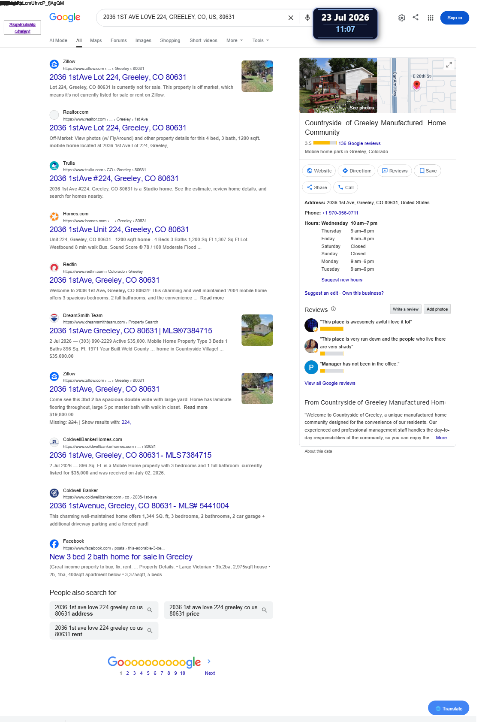Go to next page using the arrow chevron
This screenshot has width=482, height=722.
(209, 662)
